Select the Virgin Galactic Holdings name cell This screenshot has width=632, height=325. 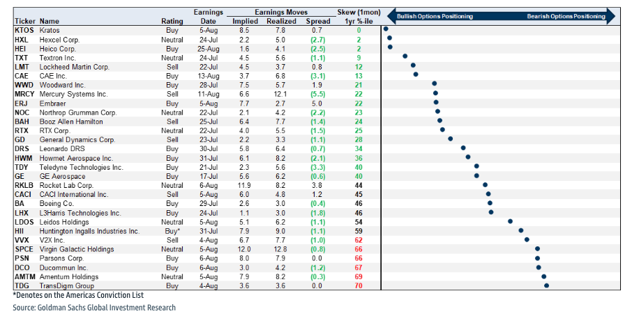(77, 248)
